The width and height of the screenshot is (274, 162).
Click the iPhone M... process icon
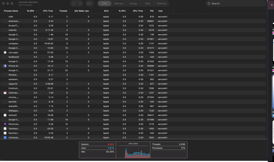(x=5, y=66)
